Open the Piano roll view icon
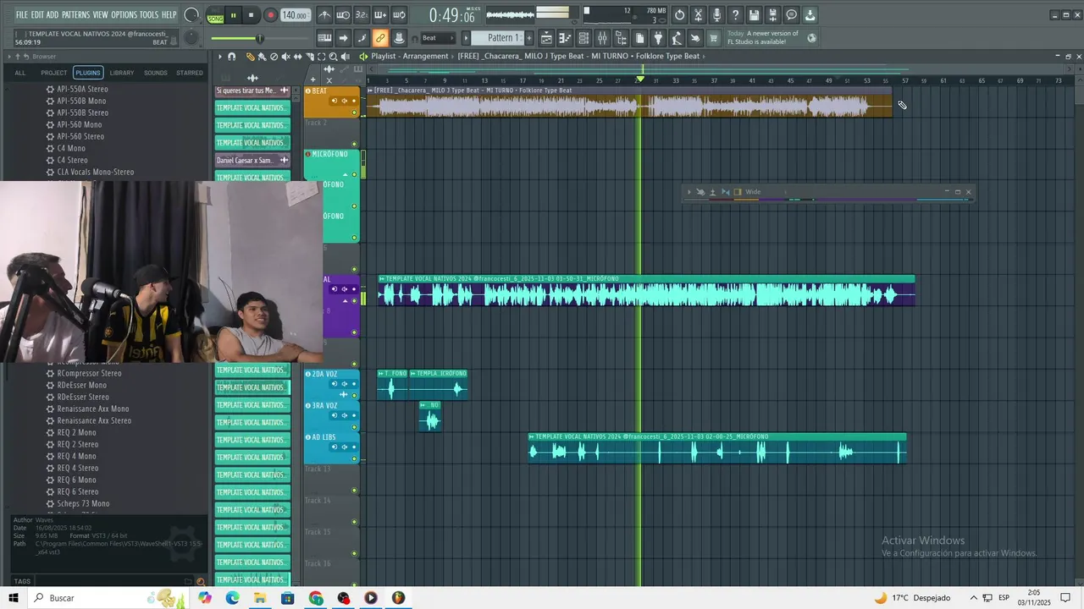Screen dimensions: 1084x609 [565, 38]
